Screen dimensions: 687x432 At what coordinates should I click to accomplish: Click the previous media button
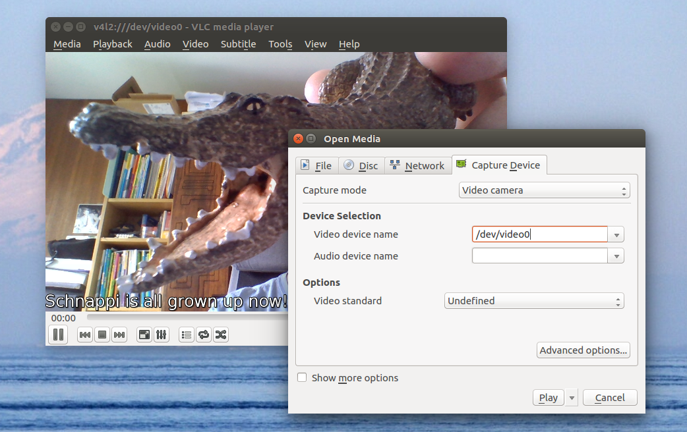pos(85,335)
